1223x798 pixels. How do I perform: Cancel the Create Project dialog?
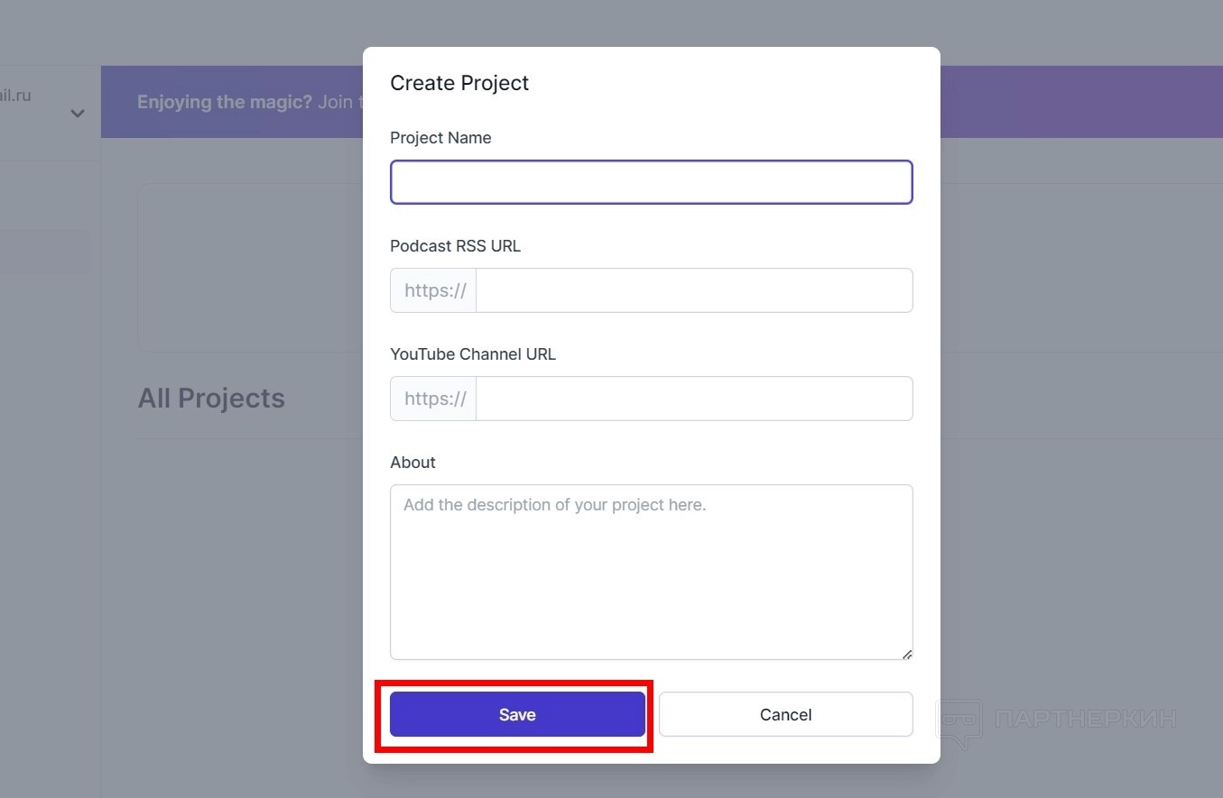pyautogui.click(x=785, y=714)
